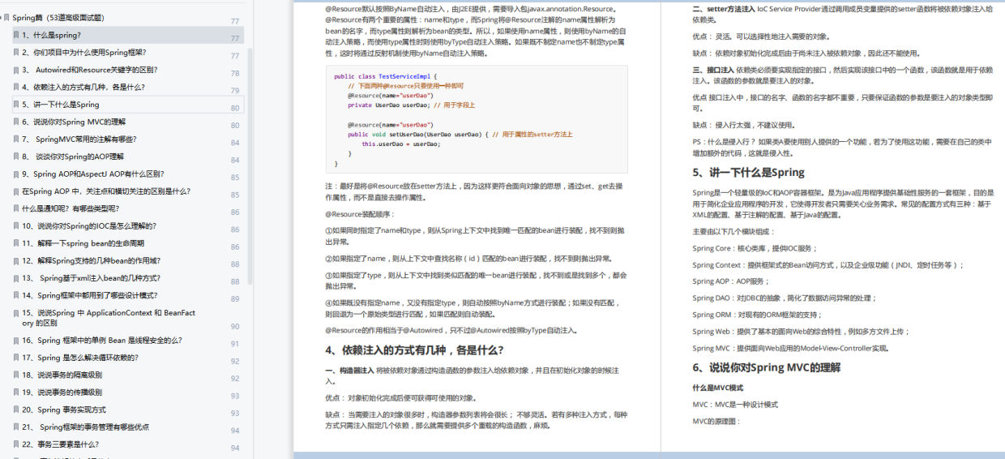This screenshot has width=1005, height=459.
Task: Click bookmark icon of ApplicationContext和BeanFactory的区别
Action: click(x=16, y=313)
